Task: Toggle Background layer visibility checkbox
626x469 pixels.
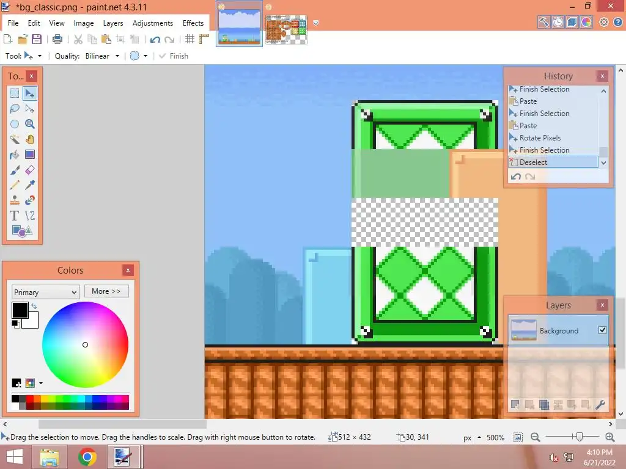Action: click(602, 330)
